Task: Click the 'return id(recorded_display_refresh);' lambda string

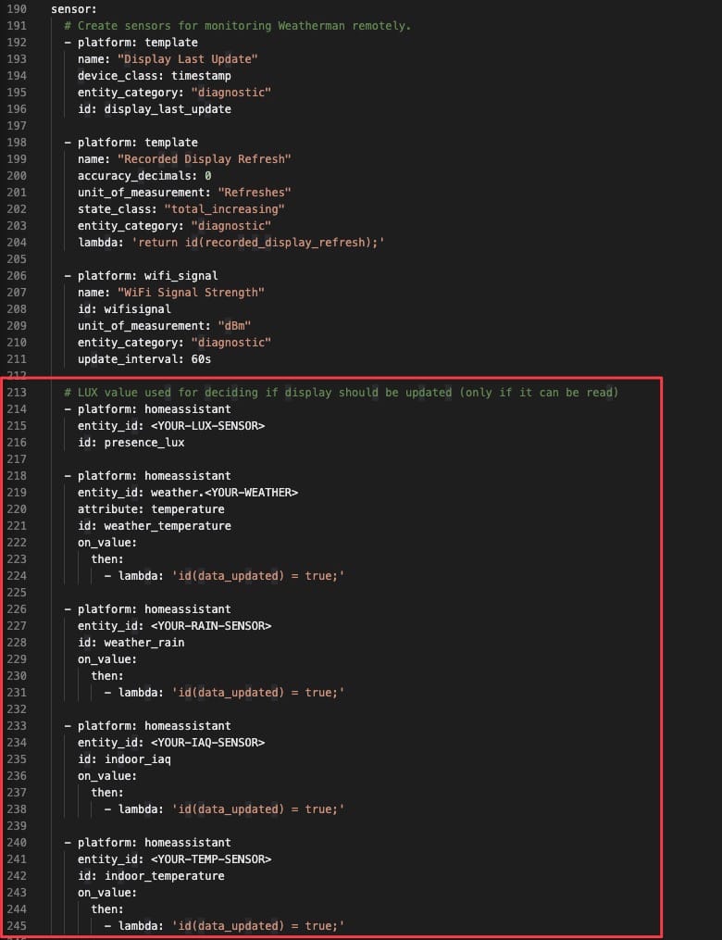Action: 258,243
